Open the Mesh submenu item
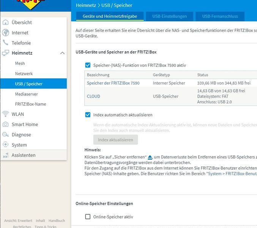Viewport: 257px width, 228px height. (x=20, y=63)
